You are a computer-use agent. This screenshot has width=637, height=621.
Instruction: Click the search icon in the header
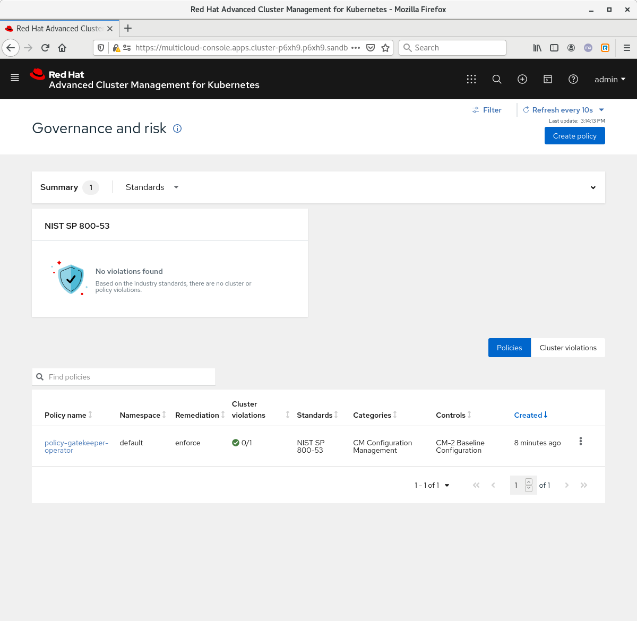pyautogui.click(x=497, y=79)
